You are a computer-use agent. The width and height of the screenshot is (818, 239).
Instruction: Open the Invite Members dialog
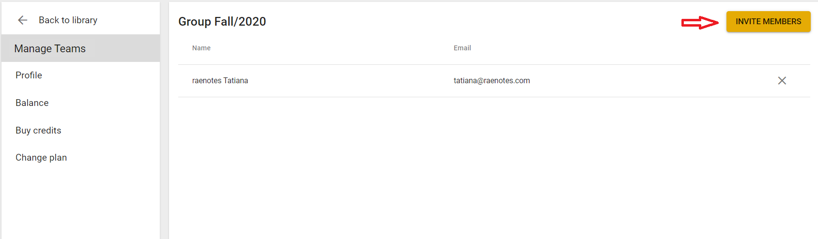pos(768,22)
